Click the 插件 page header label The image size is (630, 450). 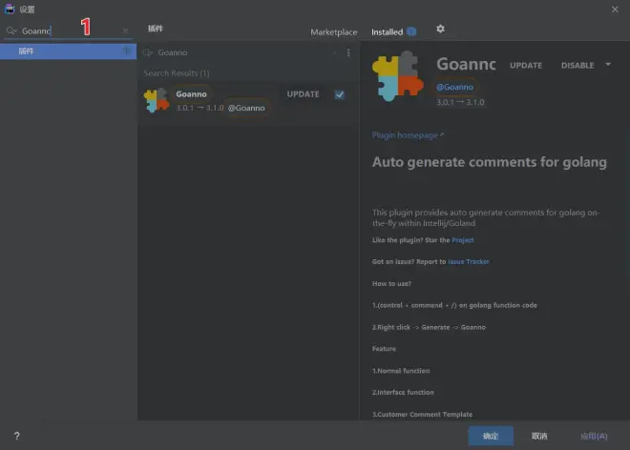pyautogui.click(x=155, y=29)
